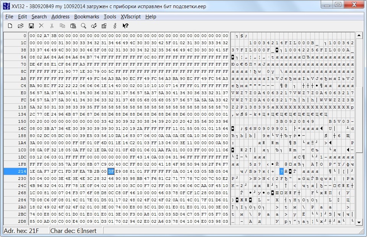Save the file with the floppy icon
The width and height of the screenshot is (367, 237).
pos(31,26)
